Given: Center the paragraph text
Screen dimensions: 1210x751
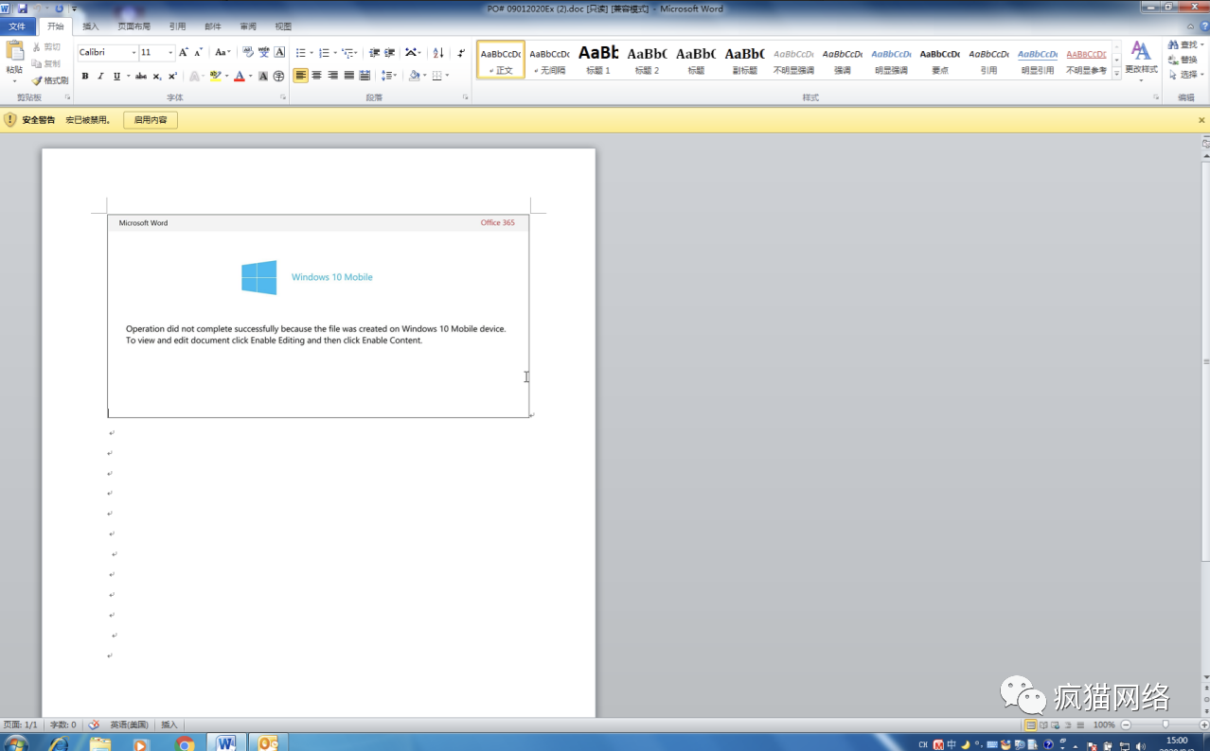Looking at the screenshot, I should (x=316, y=76).
